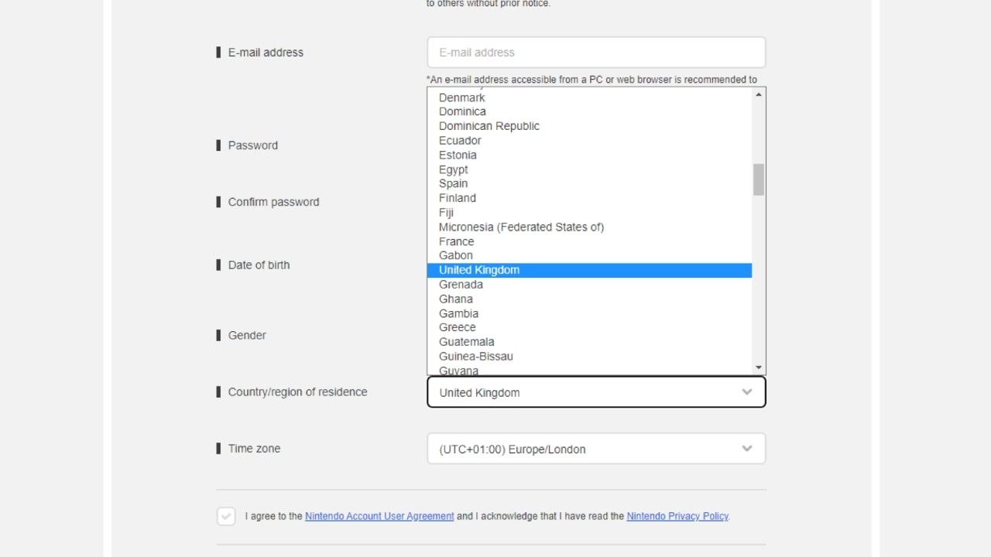Click the list scrollbar down arrow
The width and height of the screenshot is (991, 557).
pos(759,367)
